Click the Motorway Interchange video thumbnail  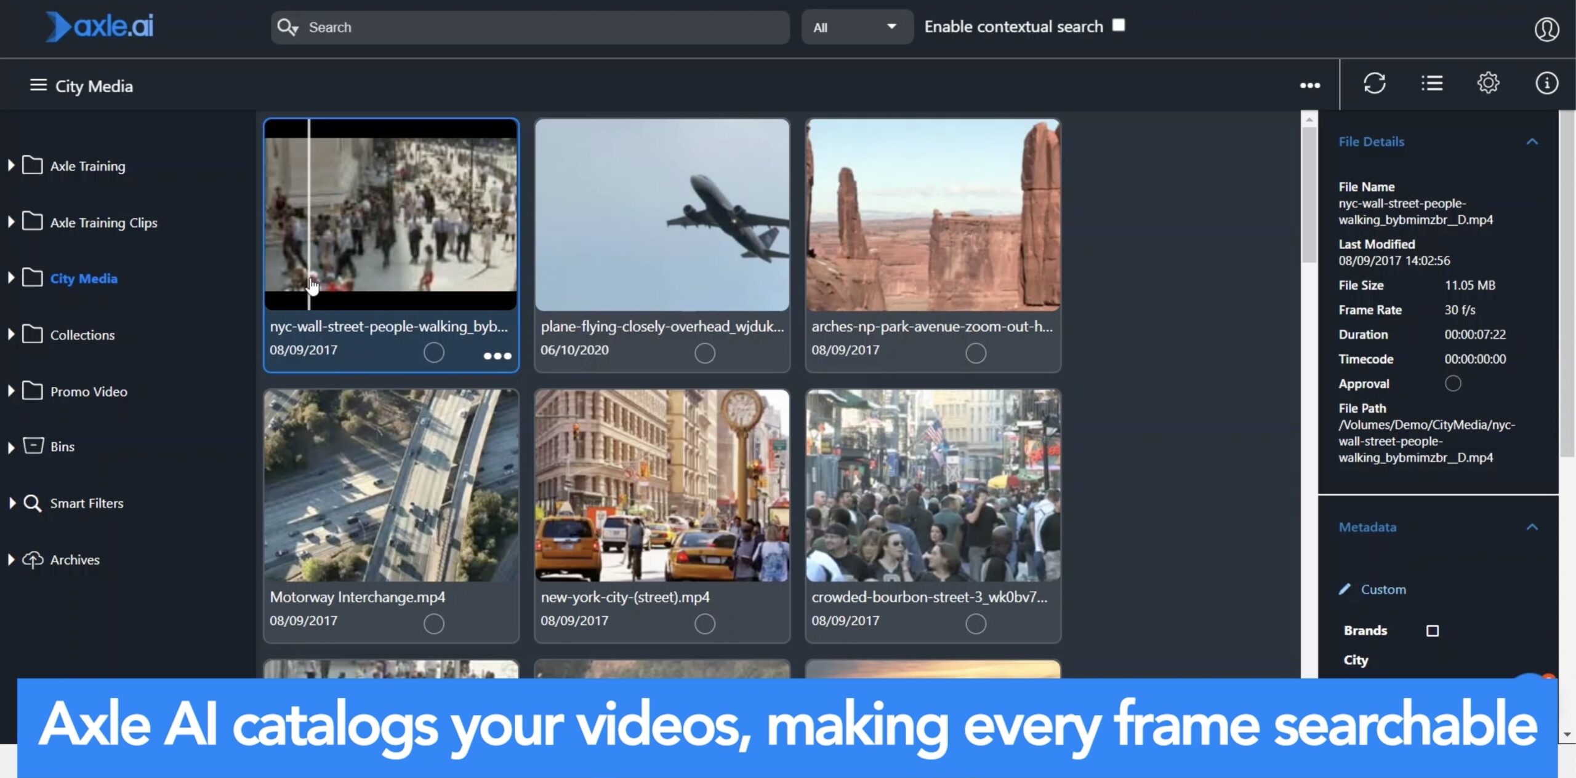(x=391, y=486)
